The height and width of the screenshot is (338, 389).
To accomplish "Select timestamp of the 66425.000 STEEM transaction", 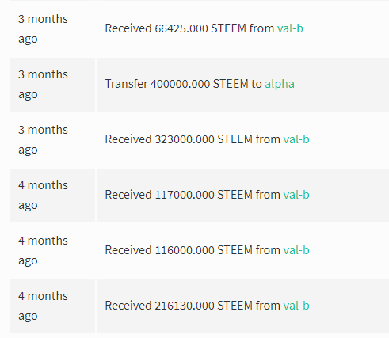I will point(43,29).
